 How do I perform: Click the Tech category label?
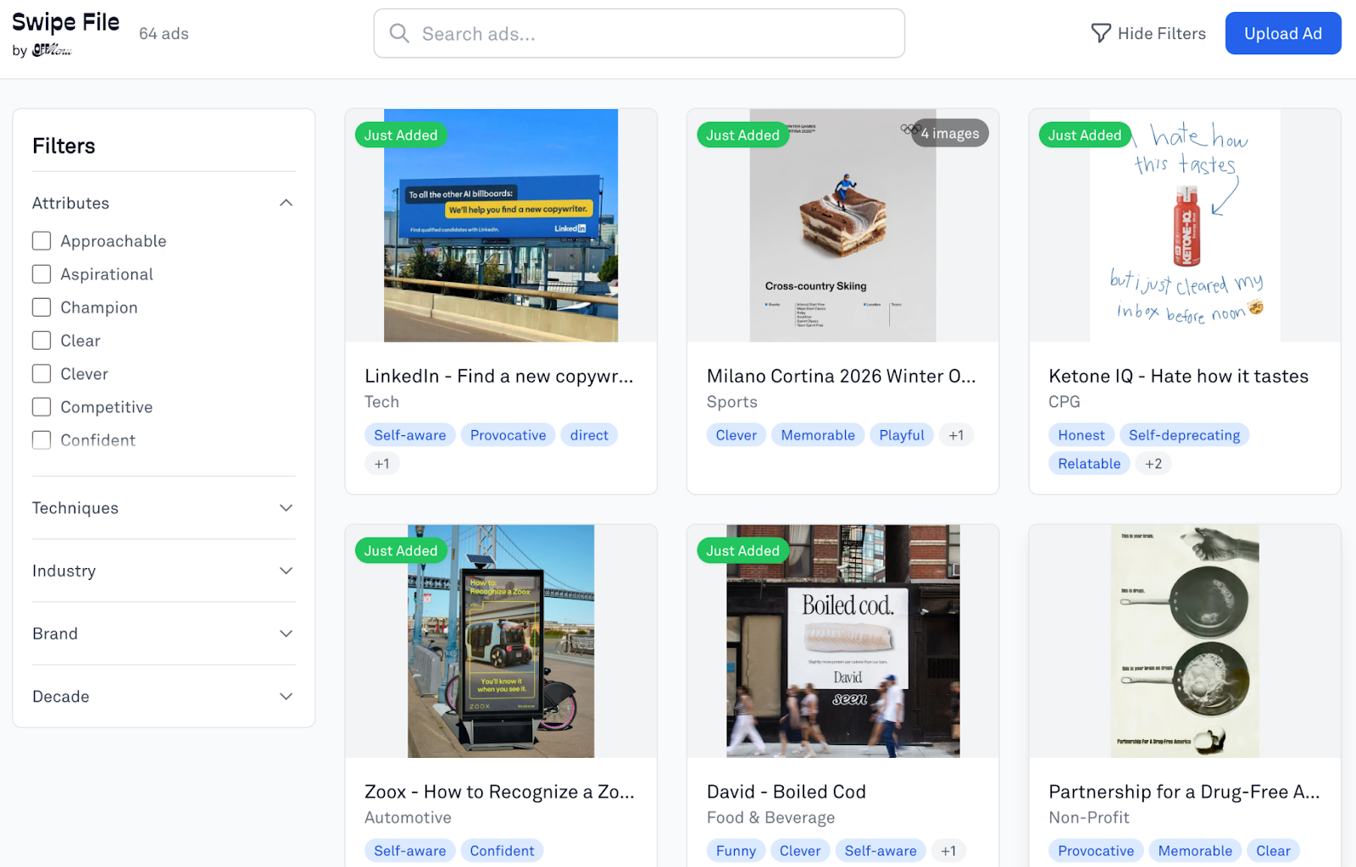tap(381, 402)
